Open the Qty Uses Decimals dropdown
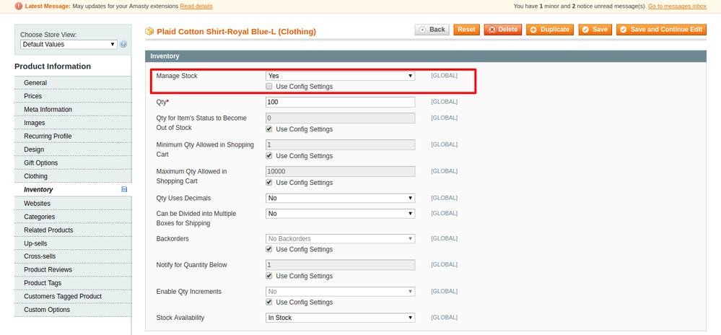The image size is (721, 335). (340, 198)
